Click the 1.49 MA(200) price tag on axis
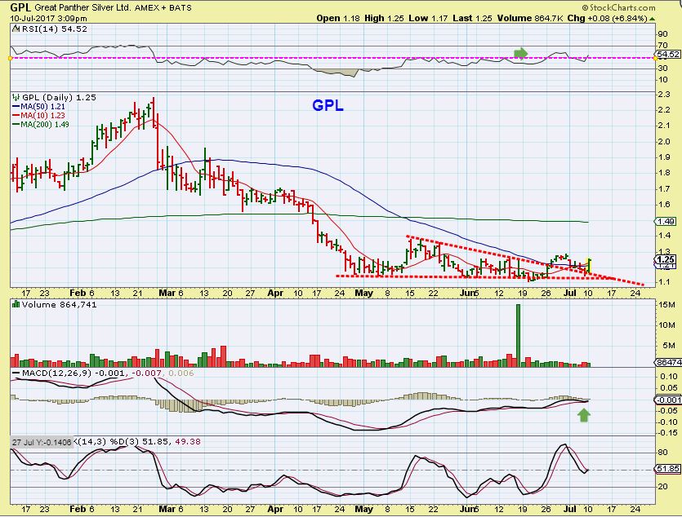Viewport: 682px width, 517px height. (x=666, y=221)
